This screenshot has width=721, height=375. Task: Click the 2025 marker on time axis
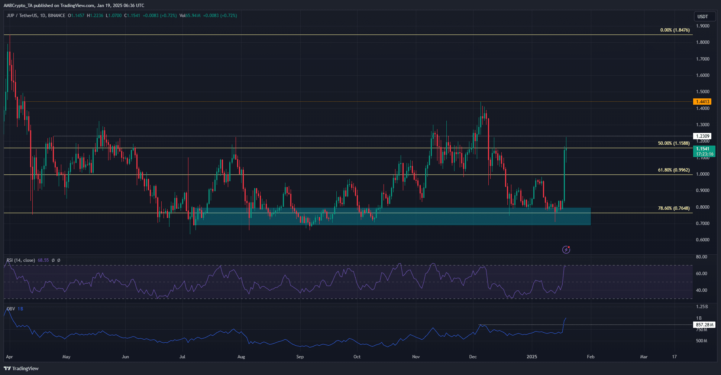531,356
